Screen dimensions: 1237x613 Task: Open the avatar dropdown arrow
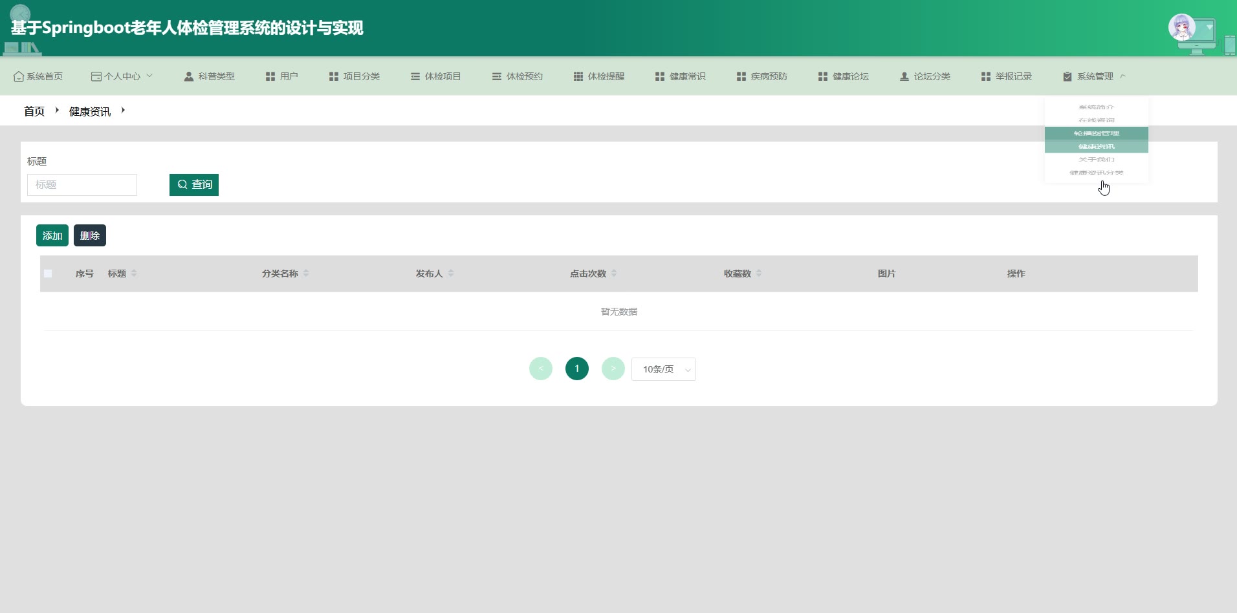[1209, 28]
